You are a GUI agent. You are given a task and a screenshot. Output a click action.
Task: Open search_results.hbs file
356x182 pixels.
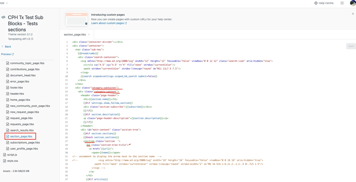coord(22,130)
